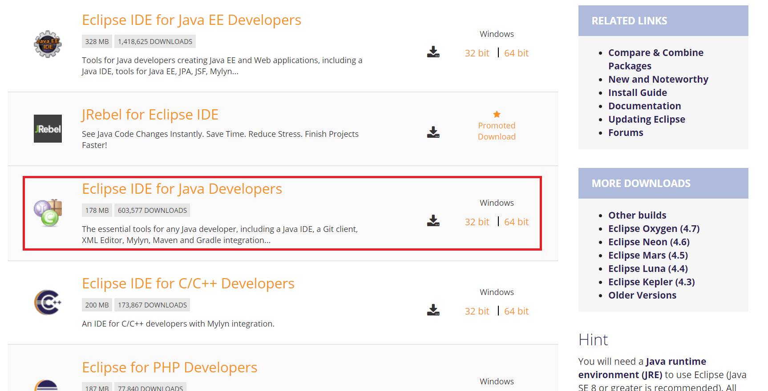Click the C/C++ Mylyn integration description text
This screenshot has width=768, height=391.
178,324
